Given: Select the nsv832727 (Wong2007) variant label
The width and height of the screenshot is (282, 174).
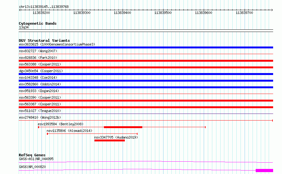Looking at the screenshot, I should (x=38, y=51).
